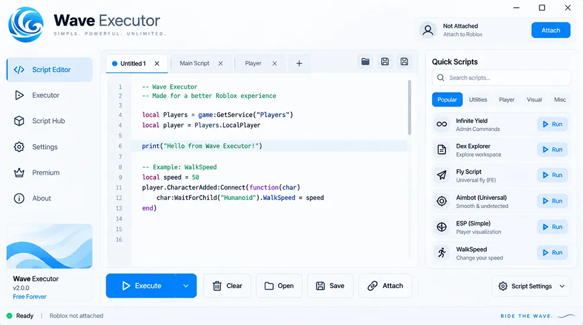583x325 pixels.
Task: Click the Quick Scripts heading
Action: pos(455,62)
